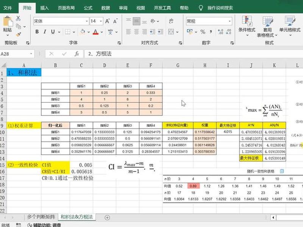Toggle italic formatting

[x=45, y=32]
